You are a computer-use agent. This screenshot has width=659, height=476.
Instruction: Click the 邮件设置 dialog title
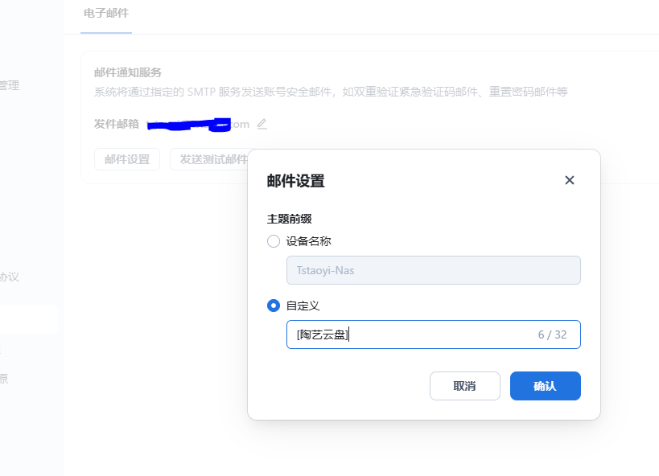(295, 181)
